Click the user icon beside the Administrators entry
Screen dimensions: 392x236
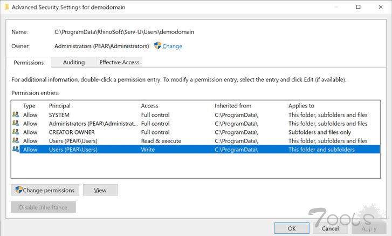(15, 124)
